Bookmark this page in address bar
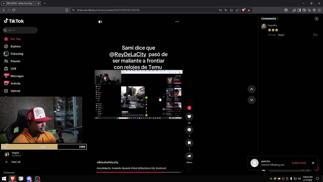 click(x=67, y=10)
